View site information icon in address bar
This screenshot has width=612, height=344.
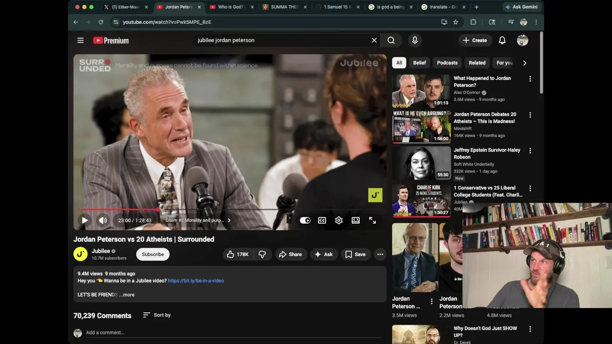click(115, 22)
